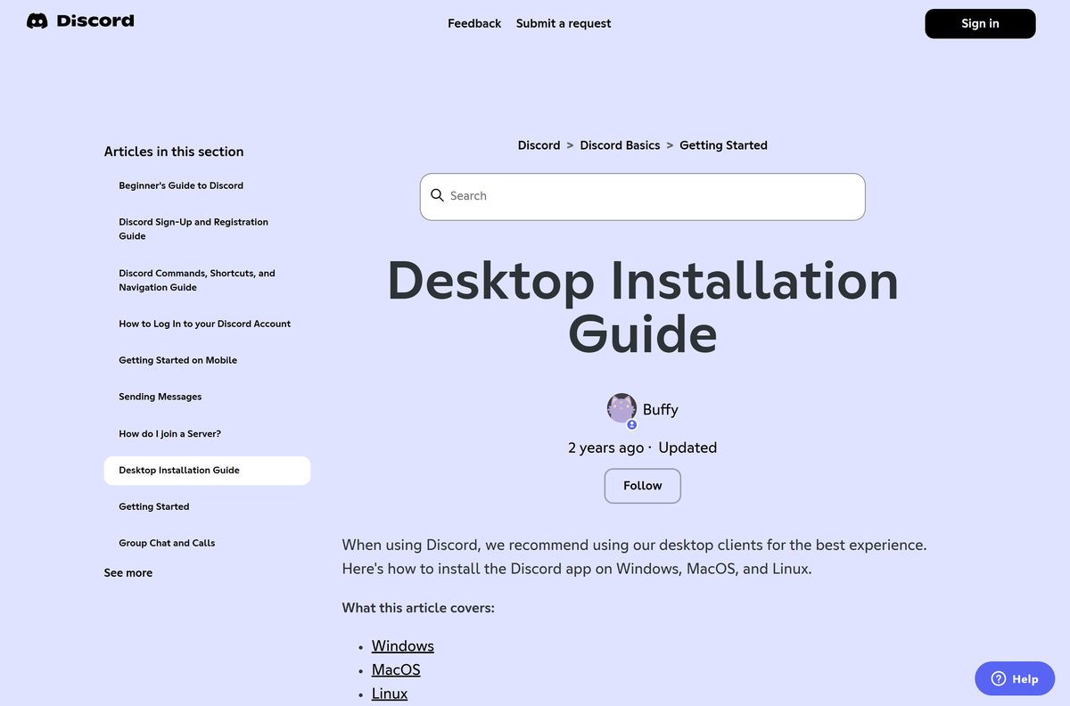Screen dimensions: 1070x706
Task: Jump to the Linux section
Action: pyautogui.click(x=390, y=694)
